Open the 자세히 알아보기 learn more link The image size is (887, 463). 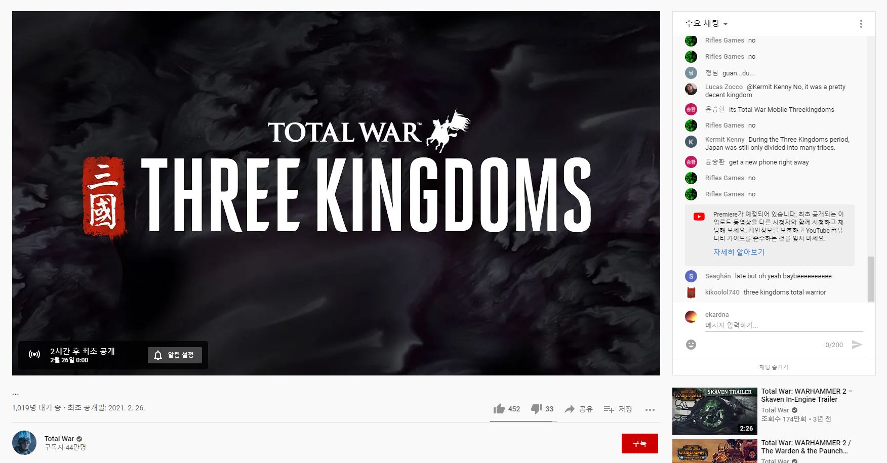(x=739, y=252)
